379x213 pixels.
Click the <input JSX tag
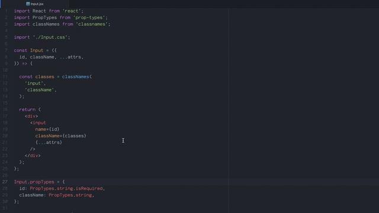pos(38,122)
